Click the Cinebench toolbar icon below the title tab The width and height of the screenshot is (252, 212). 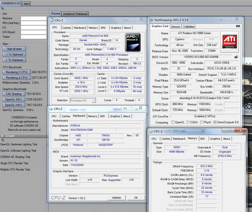pyautogui.click(x=3, y=8)
